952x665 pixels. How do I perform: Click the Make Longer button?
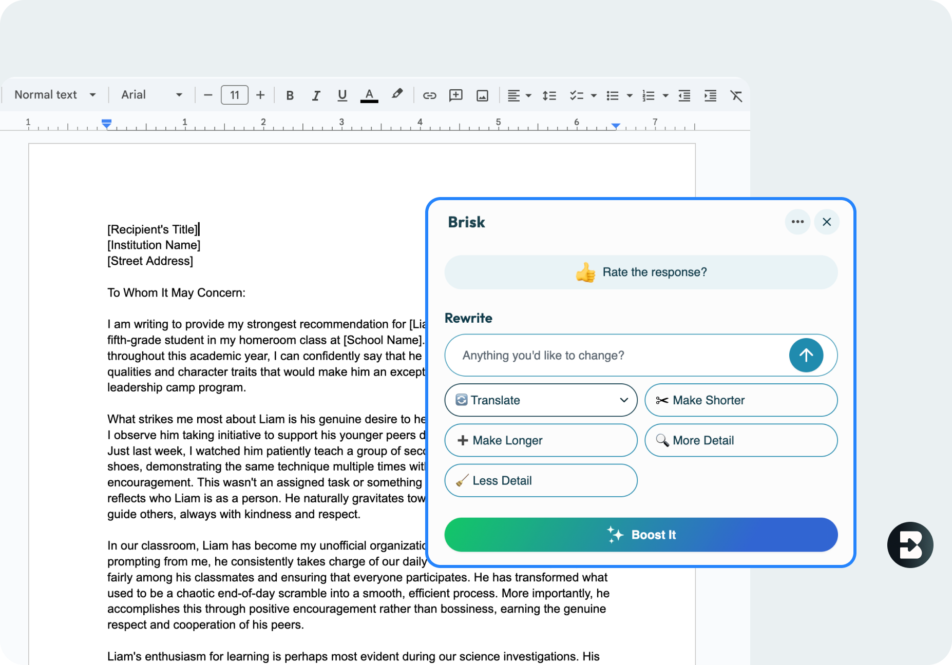click(541, 440)
